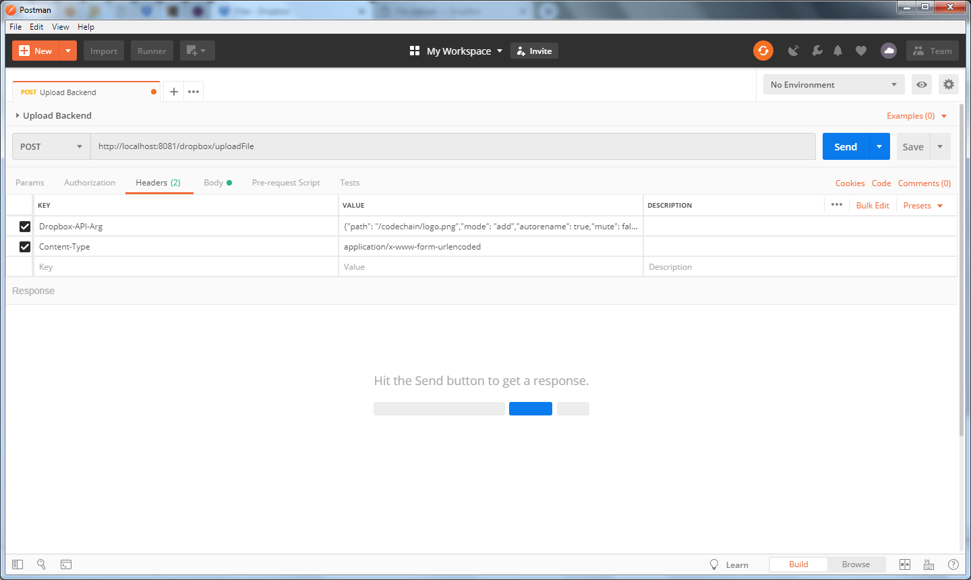The height and width of the screenshot is (580, 971).
Task: Open the No Environment selector
Action: pyautogui.click(x=834, y=84)
